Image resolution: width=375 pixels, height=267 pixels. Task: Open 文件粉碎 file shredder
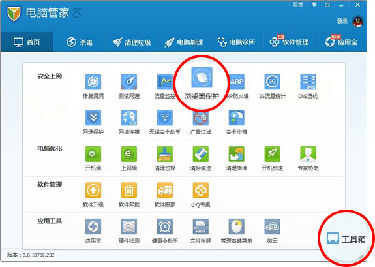coord(200,231)
